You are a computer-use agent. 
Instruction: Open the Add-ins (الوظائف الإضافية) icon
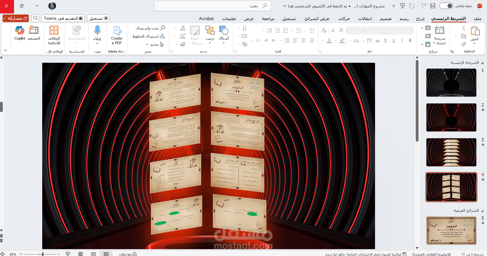pos(54,30)
